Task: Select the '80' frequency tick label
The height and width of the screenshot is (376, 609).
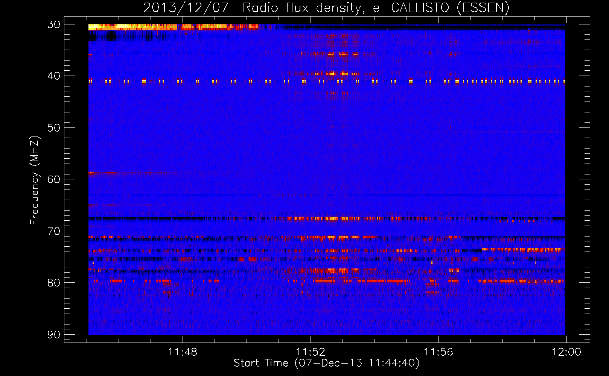Action: [x=54, y=283]
